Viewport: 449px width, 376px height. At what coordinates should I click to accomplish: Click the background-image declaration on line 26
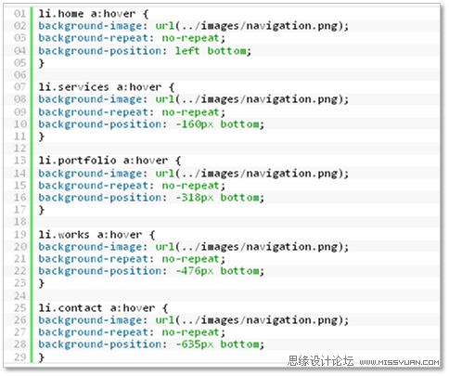(194, 320)
